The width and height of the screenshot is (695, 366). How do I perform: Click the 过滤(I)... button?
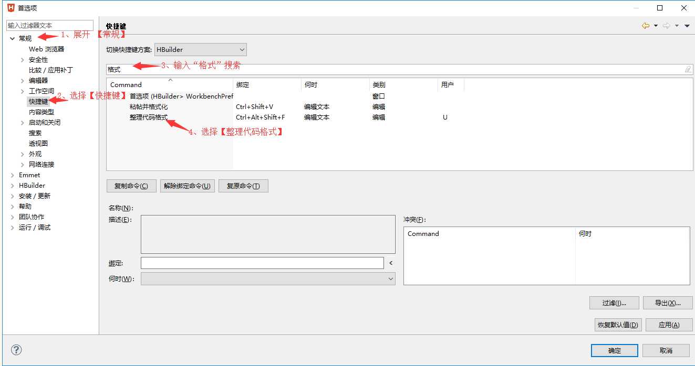[614, 303]
